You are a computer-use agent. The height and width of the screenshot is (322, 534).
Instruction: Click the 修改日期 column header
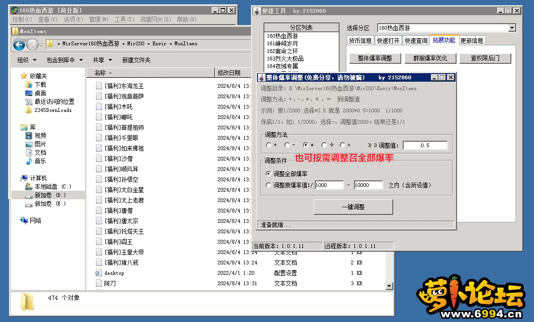coord(233,73)
